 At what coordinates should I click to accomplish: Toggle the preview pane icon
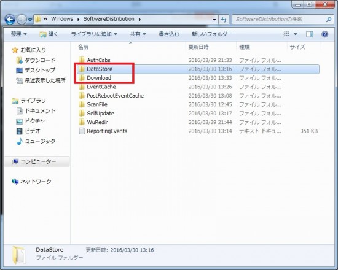pos(310,34)
